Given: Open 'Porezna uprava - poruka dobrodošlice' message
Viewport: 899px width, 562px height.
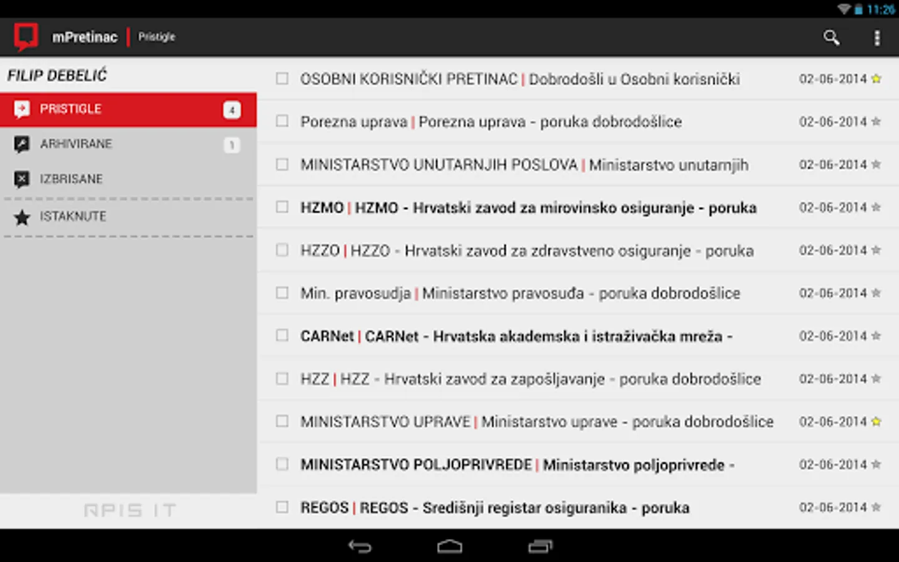Looking at the screenshot, I should [550, 122].
